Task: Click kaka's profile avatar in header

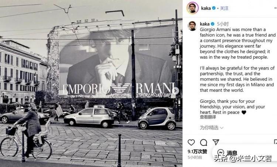Action: click(x=192, y=8)
